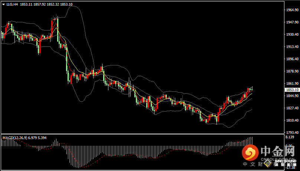Click the 8.139 MACD scale value
This screenshot has height=171, width=300.
click(x=291, y=137)
